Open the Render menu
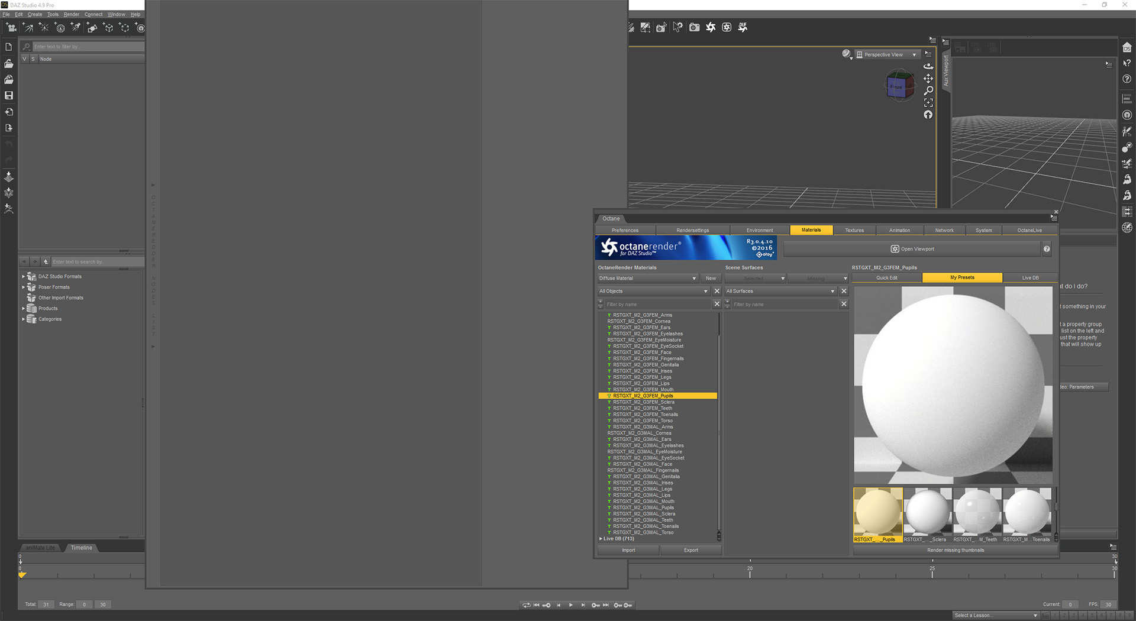1136x621 pixels. coord(72,14)
